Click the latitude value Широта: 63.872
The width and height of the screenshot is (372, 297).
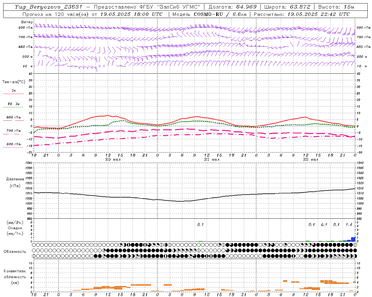click(x=287, y=7)
